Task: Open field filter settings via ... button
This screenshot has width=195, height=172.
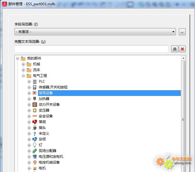Action: tap(182, 32)
